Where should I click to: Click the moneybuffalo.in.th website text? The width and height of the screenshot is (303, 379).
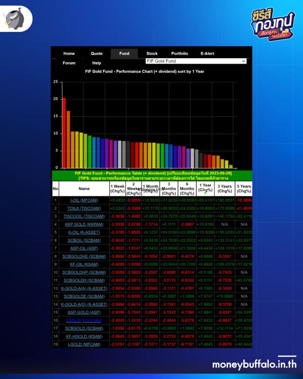(254, 364)
